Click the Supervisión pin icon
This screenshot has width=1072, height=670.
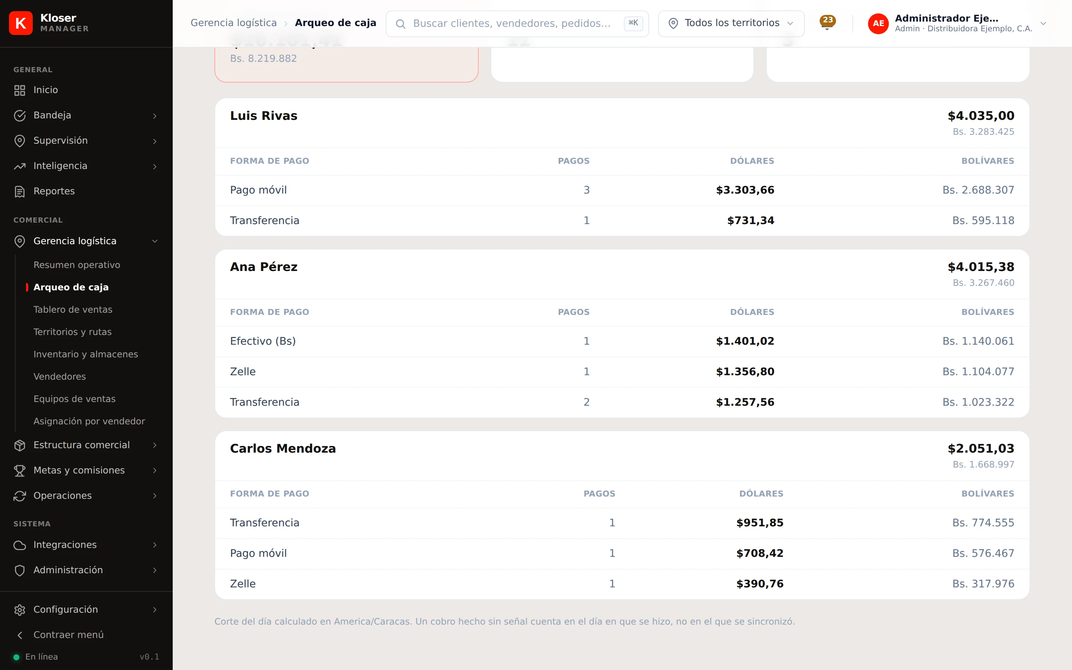click(x=19, y=140)
